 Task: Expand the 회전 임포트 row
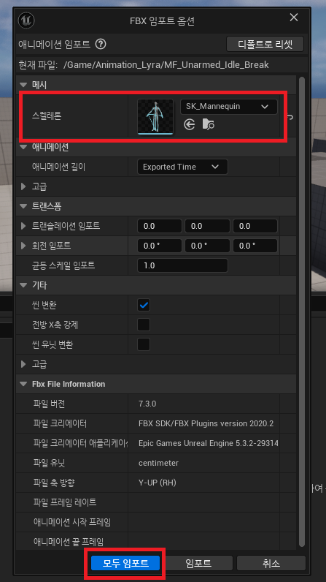tap(24, 246)
